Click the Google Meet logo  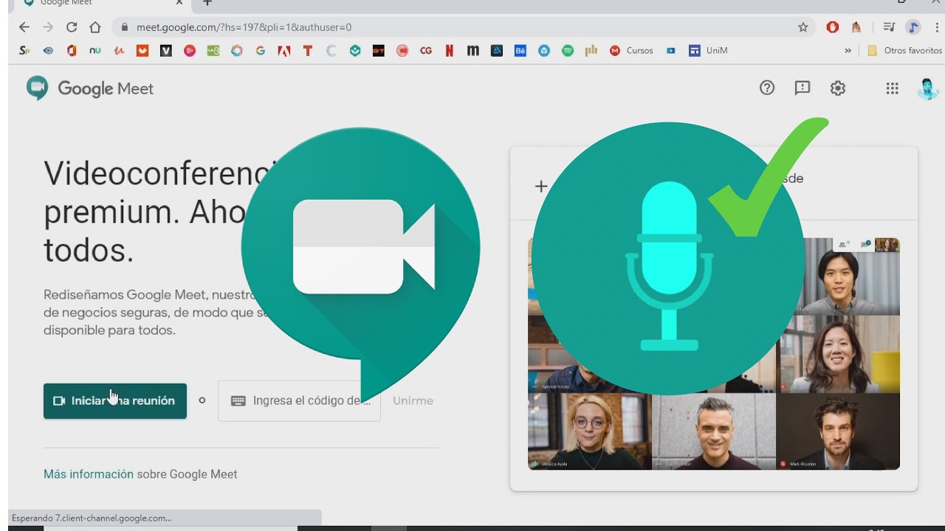click(90, 88)
